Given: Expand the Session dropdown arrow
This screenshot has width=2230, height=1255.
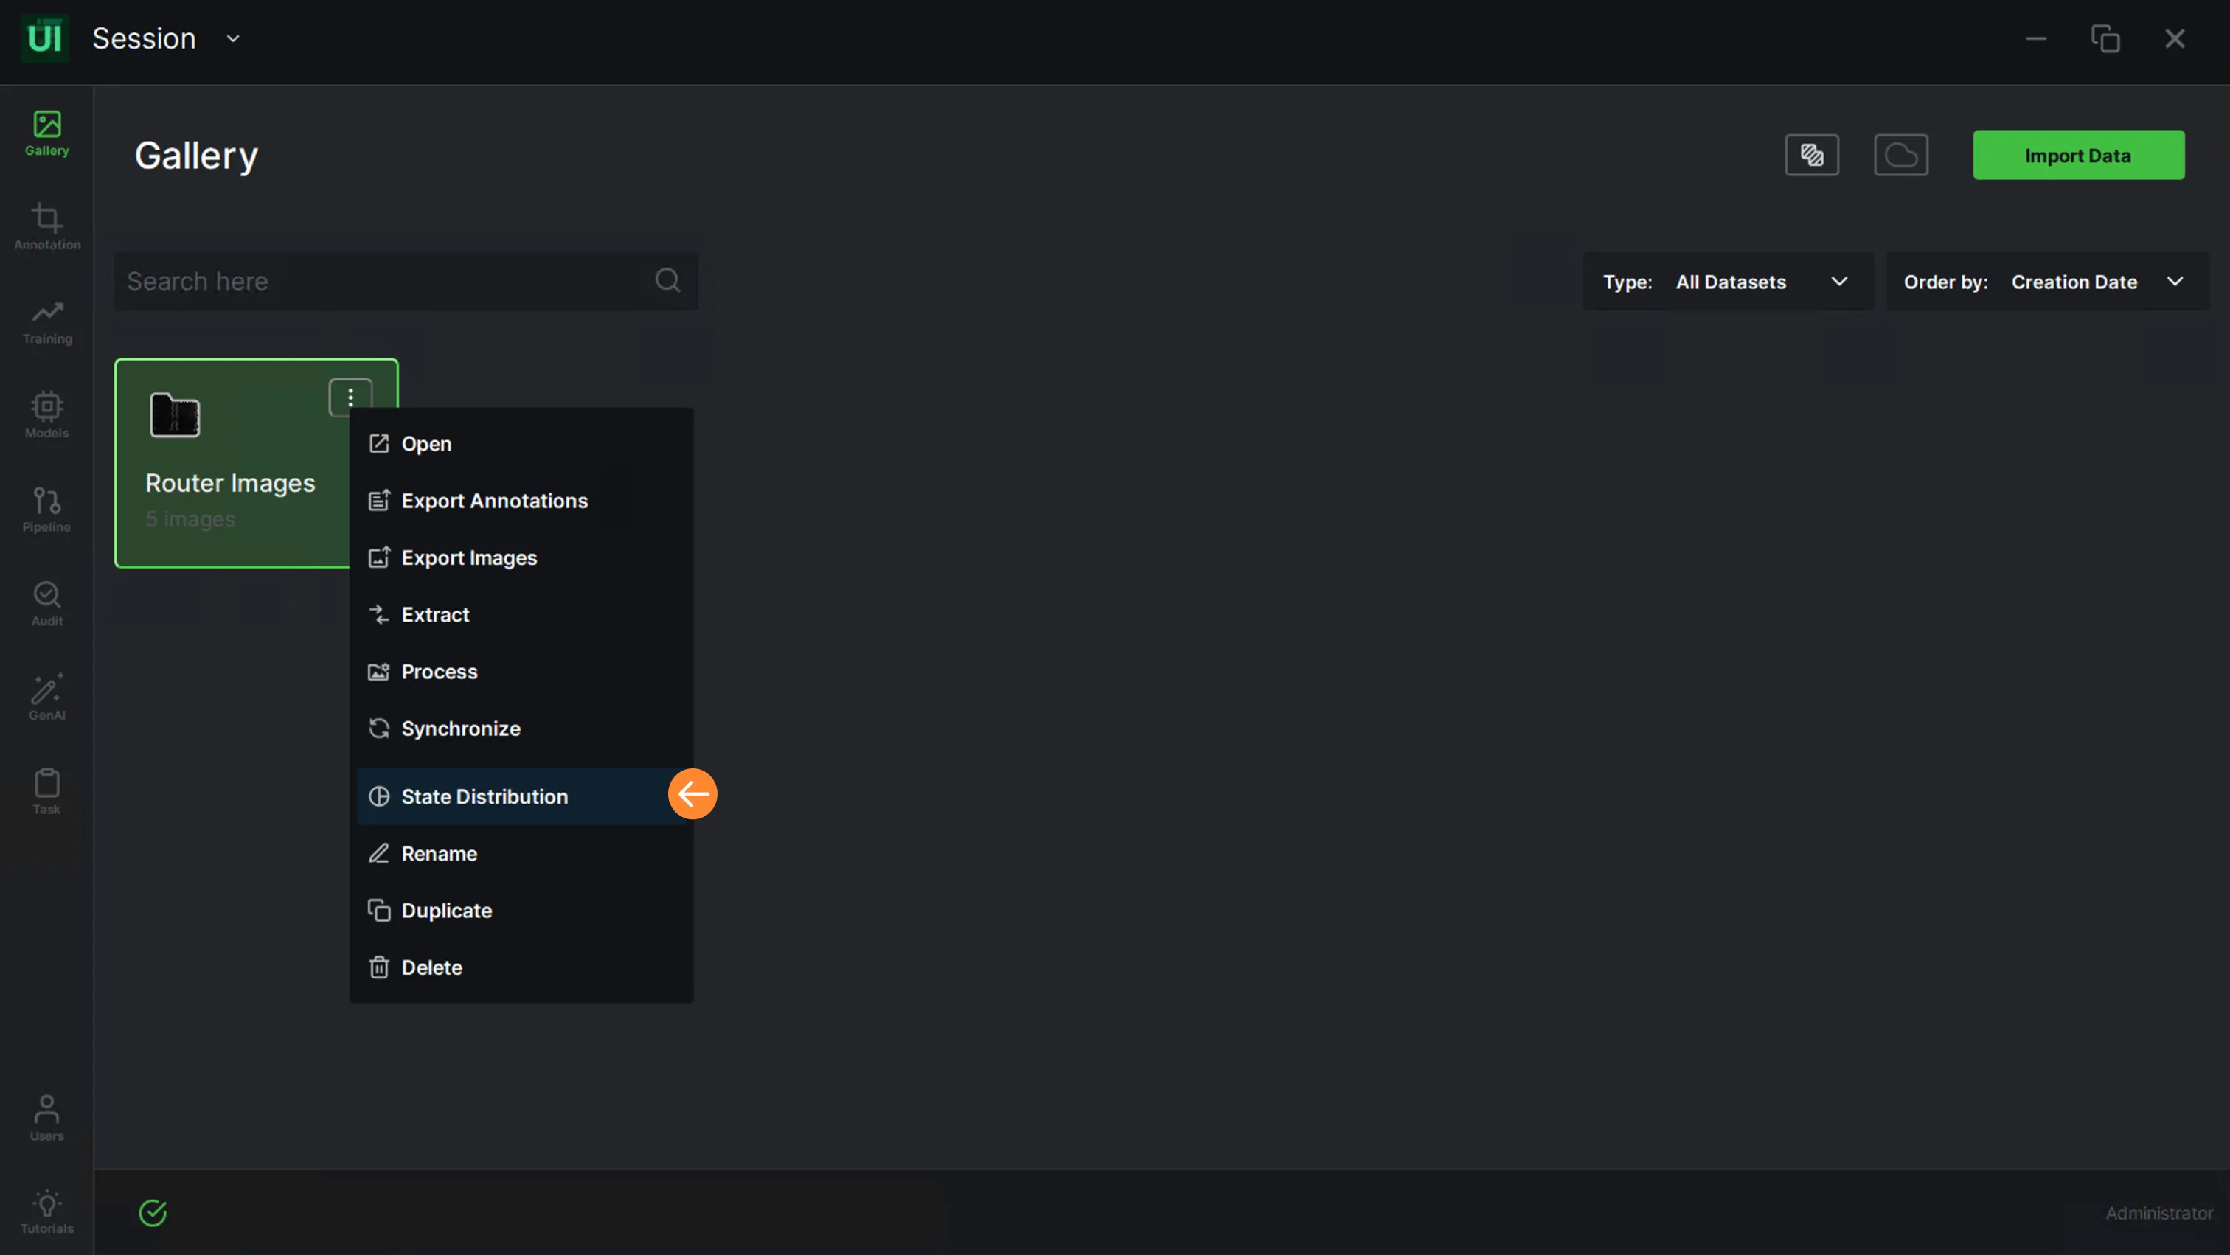Looking at the screenshot, I should click(233, 39).
